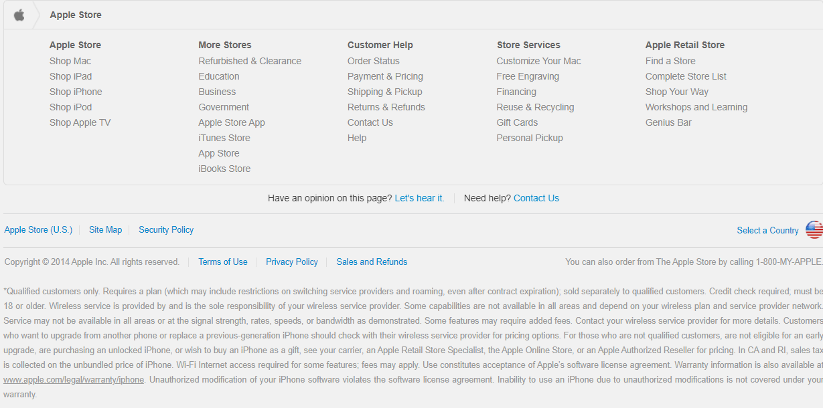Open Customize Your Mac service
This screenshot has width=823, height=408.
click(538, 61)
